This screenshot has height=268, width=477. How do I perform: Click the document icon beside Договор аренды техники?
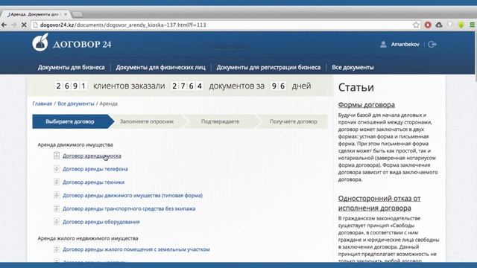coord(57,182)
